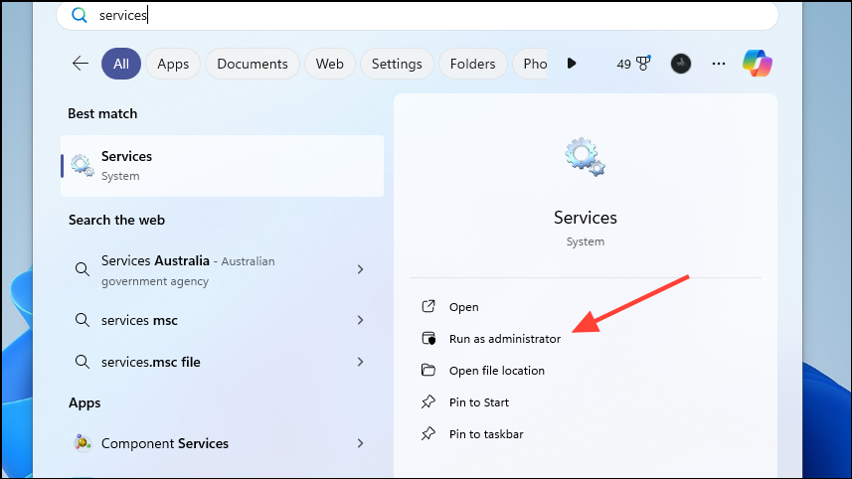Click the search icon beside Services Australia
The height and width of the screenshot is (479, 852).
pos(83,269)
